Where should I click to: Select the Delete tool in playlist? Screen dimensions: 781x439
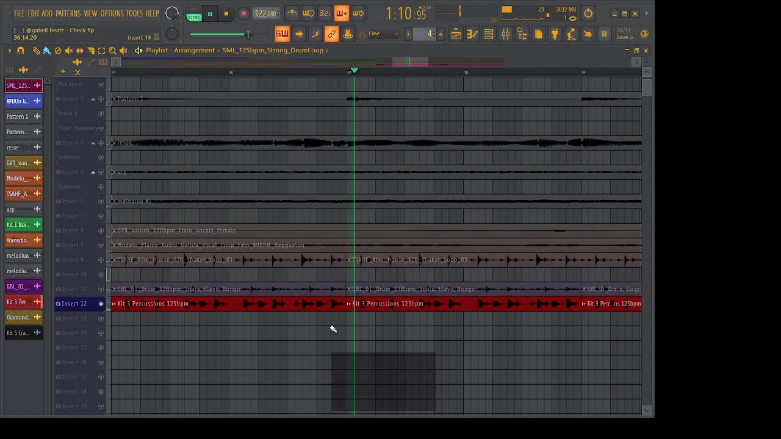[x=58, y=51]
